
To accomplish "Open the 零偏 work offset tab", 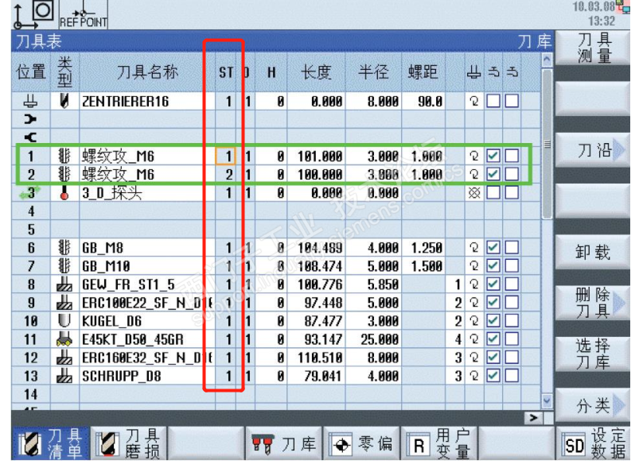I will pos(360,443).
